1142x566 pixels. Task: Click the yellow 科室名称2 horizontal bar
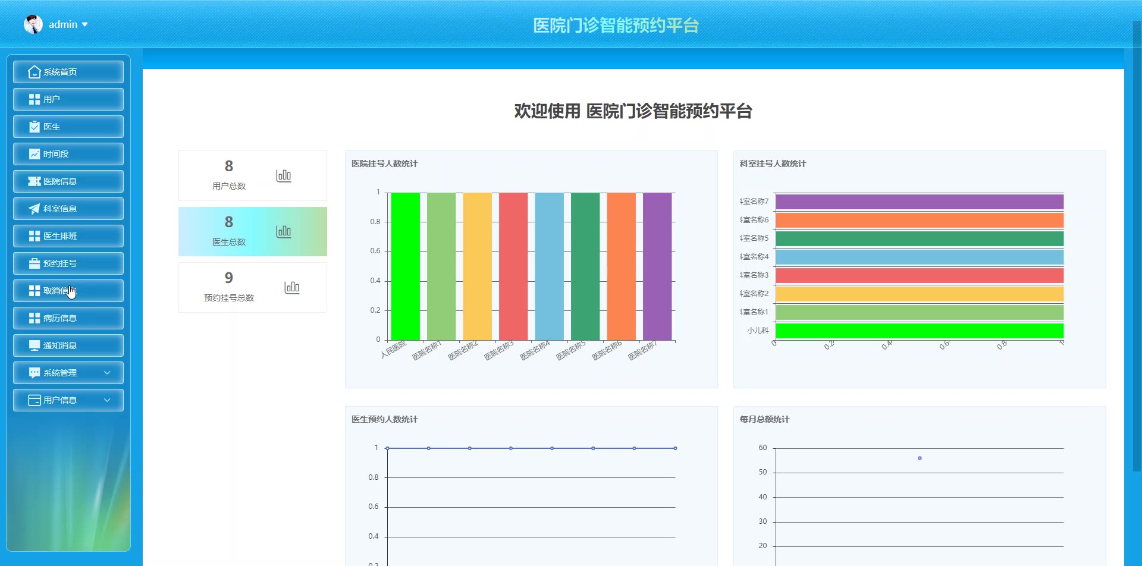pyautogui.click(x=920, y=294)
